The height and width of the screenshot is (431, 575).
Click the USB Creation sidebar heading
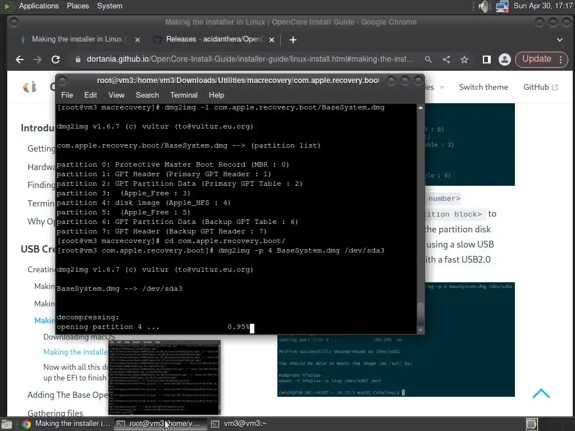coord(38,249)
